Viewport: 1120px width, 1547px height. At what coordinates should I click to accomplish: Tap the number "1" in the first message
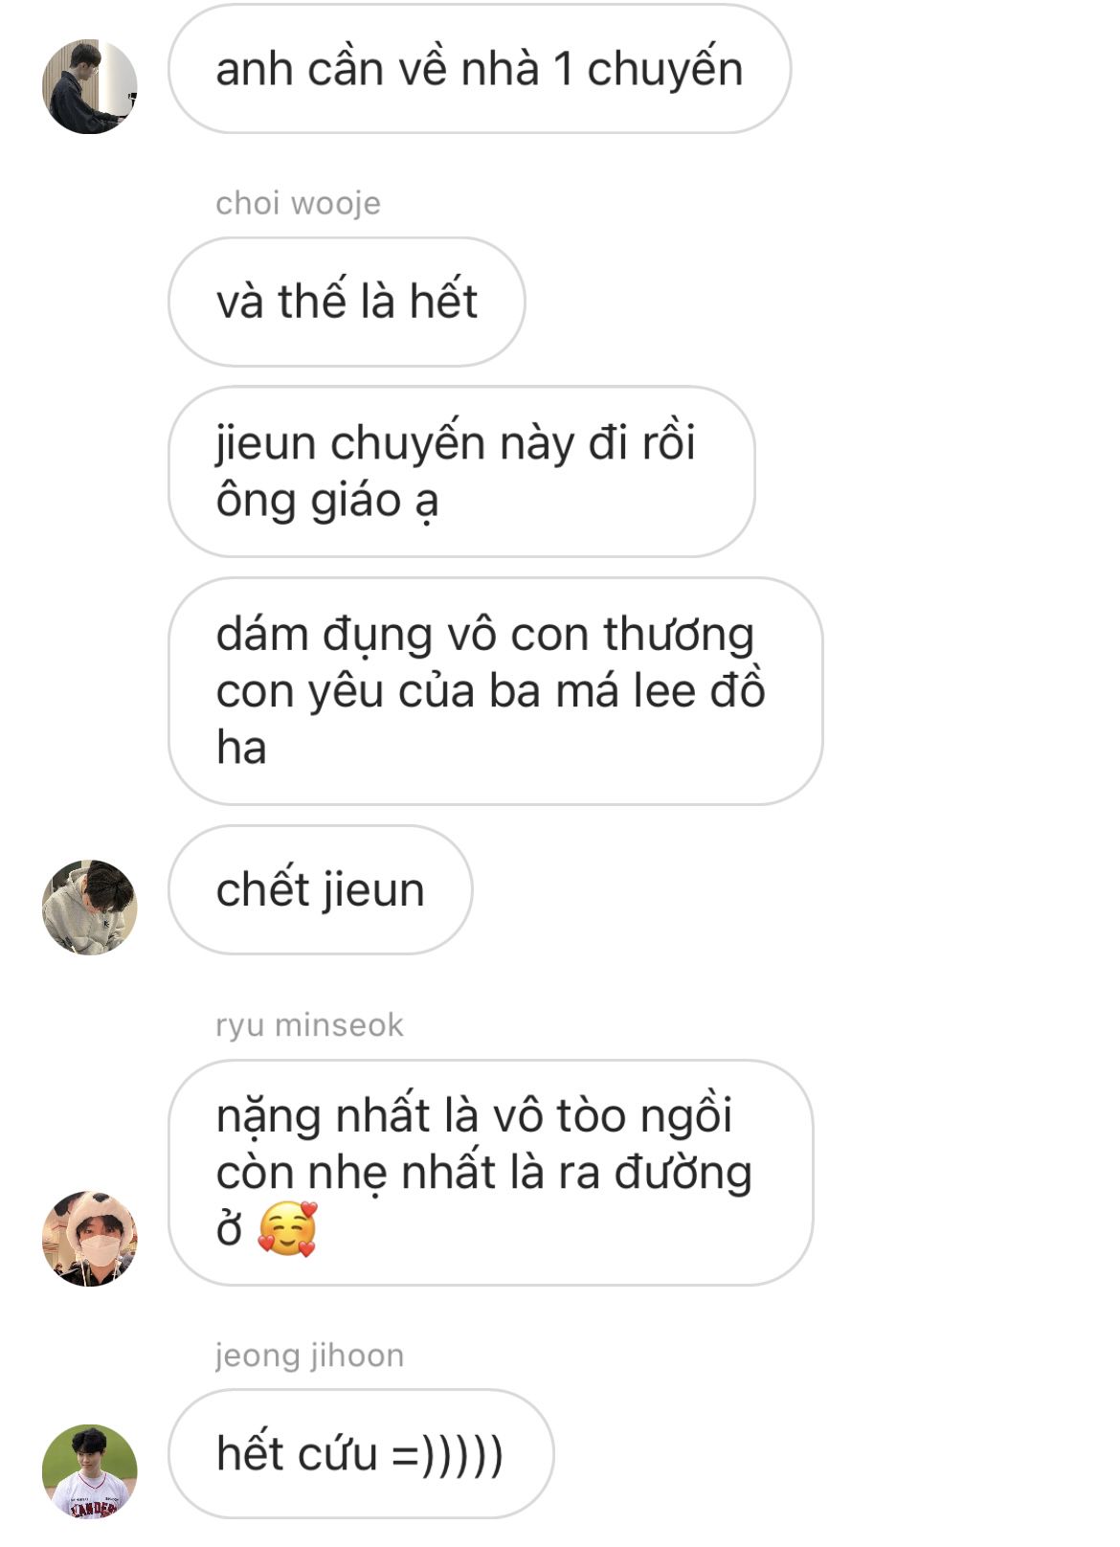(x=564, y=69)
